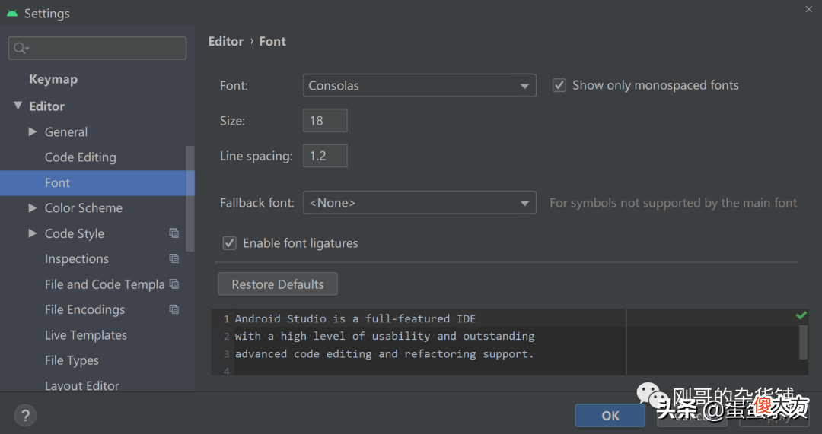Click Restore Defaults button
Image resolution: width=822 pixels, height=434 pixels.
point(278,284)
